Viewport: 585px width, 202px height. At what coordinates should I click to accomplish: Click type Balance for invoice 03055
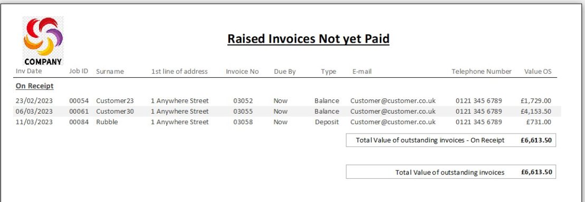(x=327, y=111)
